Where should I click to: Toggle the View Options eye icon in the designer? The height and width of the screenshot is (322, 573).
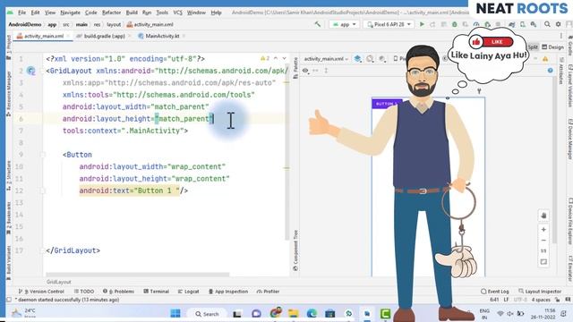(x=305, y=71)
